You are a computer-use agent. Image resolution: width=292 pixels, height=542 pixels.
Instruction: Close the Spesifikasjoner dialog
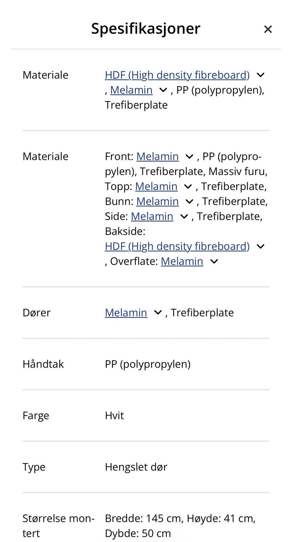(x=268, y=29)
